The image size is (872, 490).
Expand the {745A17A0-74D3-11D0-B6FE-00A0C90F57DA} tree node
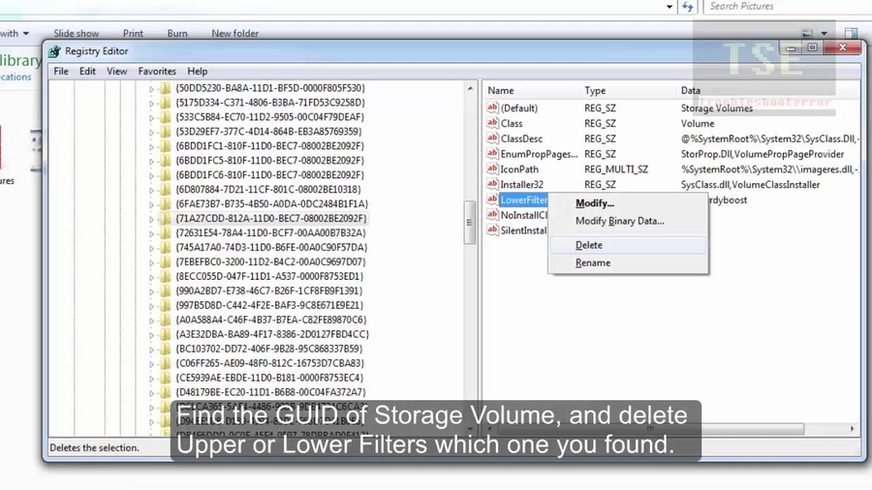(152, 248)
